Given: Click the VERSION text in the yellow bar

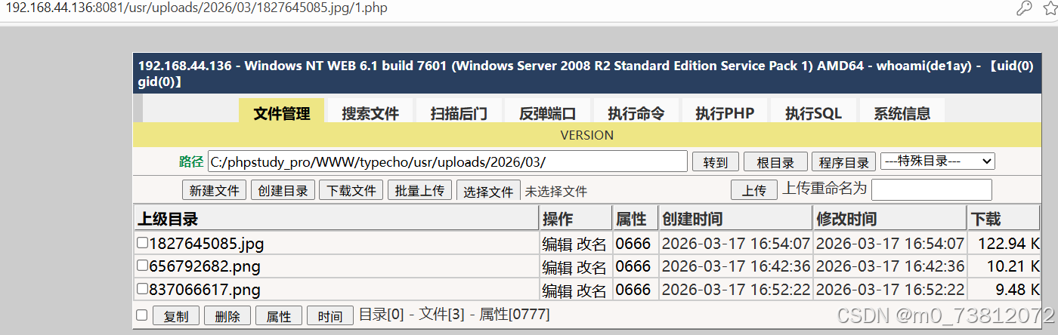Looking at the screenshot, I should pyautogui.click(x=587, y=135).
